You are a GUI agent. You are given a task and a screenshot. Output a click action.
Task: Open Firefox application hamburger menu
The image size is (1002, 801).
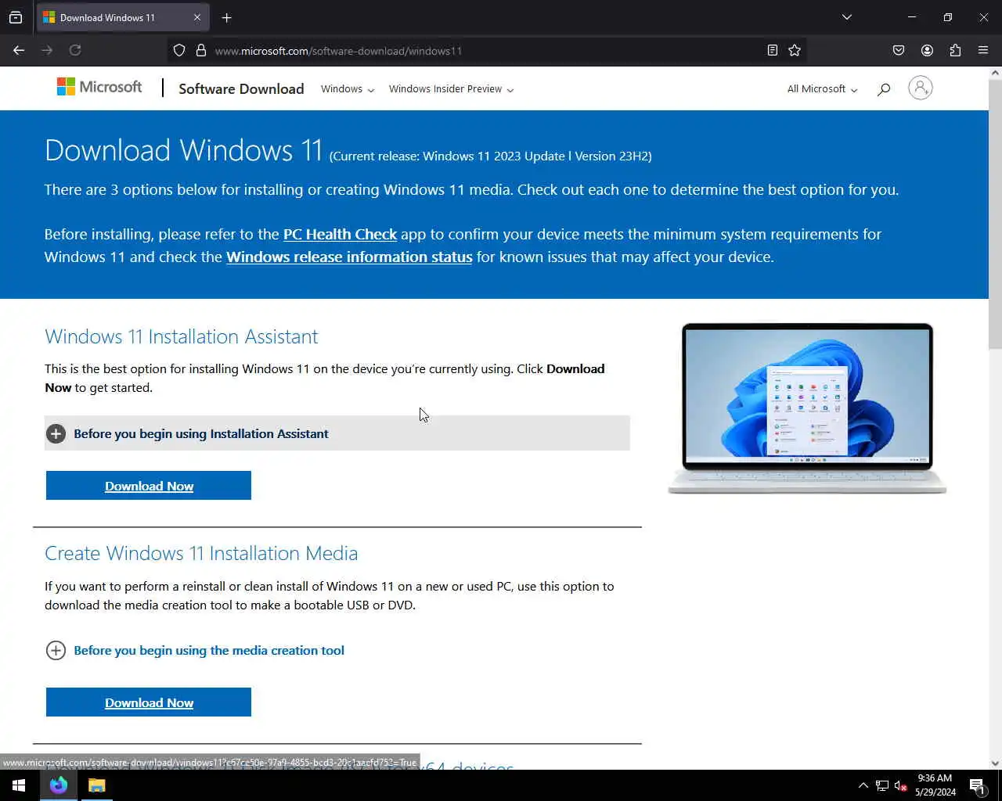click(983, 50)
